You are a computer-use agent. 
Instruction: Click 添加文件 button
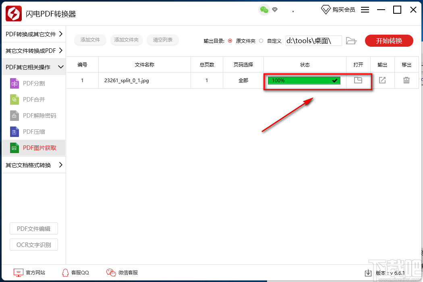90,39
